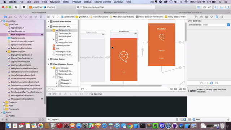
Task: Switch to the Main.storyboard tab
Action: click(x=39, y=12)
